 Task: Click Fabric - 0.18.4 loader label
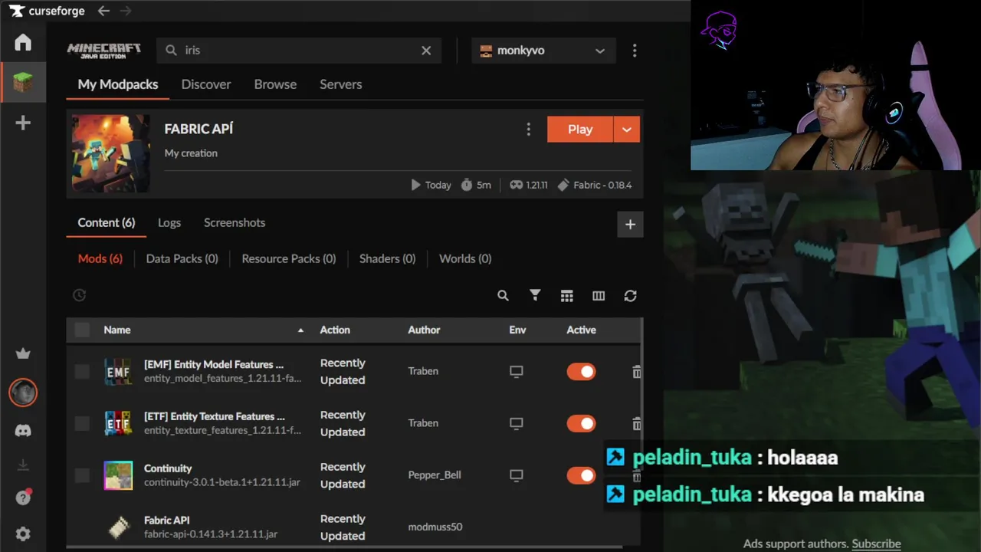(595, 185)
